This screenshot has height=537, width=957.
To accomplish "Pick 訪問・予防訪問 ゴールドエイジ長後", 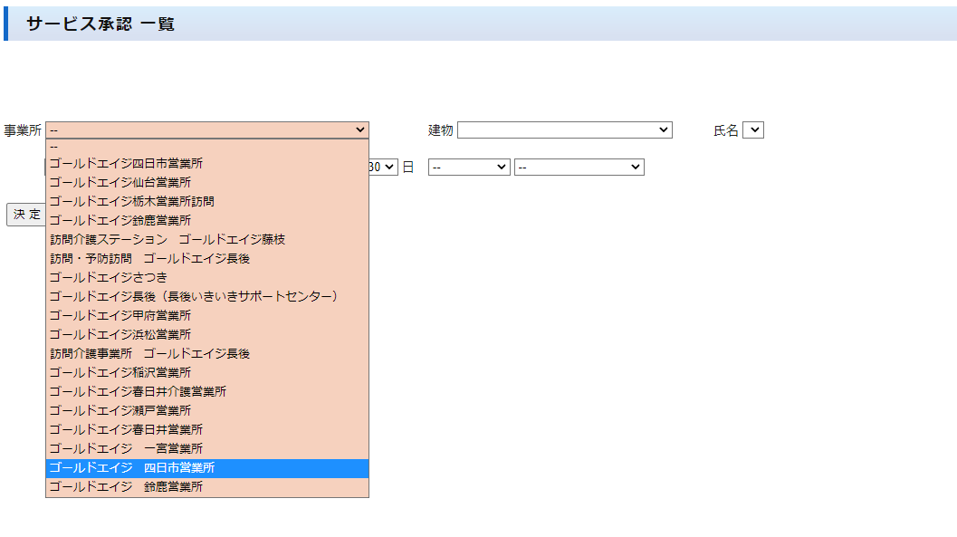I will point(150,259).
